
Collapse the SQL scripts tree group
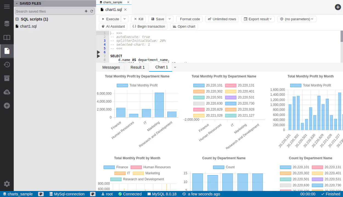[17, 19]
